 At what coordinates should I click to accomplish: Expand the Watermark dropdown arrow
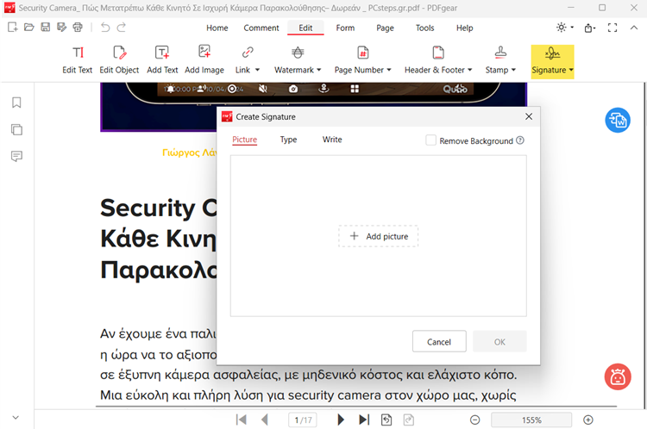[319, 70]
